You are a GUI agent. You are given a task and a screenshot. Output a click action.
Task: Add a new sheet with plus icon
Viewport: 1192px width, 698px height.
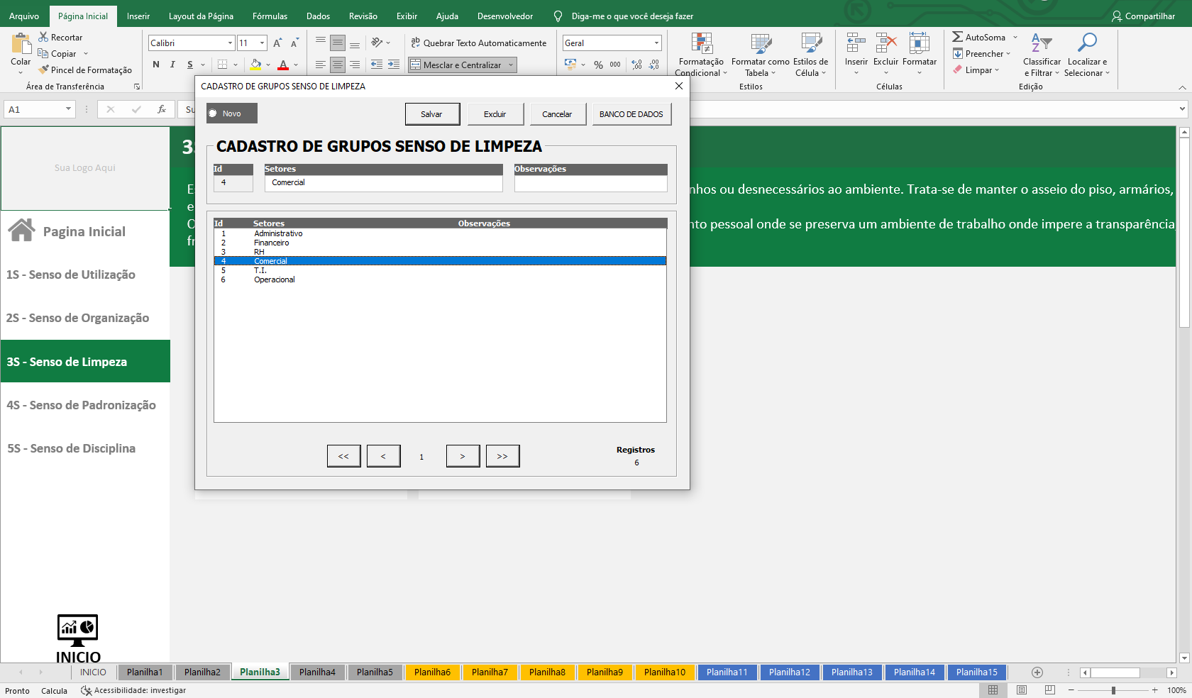tap(1037, 672)
